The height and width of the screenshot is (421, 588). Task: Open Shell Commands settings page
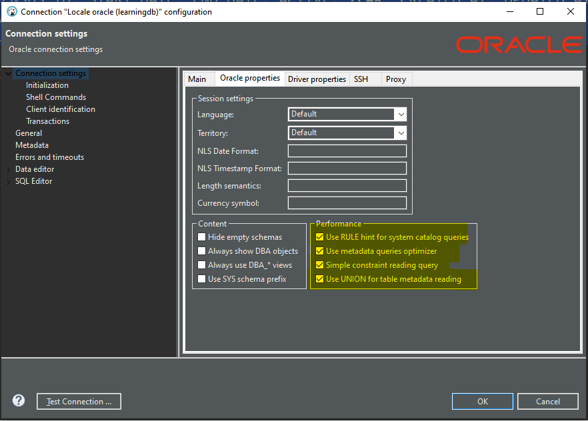(x=56, y=97)
